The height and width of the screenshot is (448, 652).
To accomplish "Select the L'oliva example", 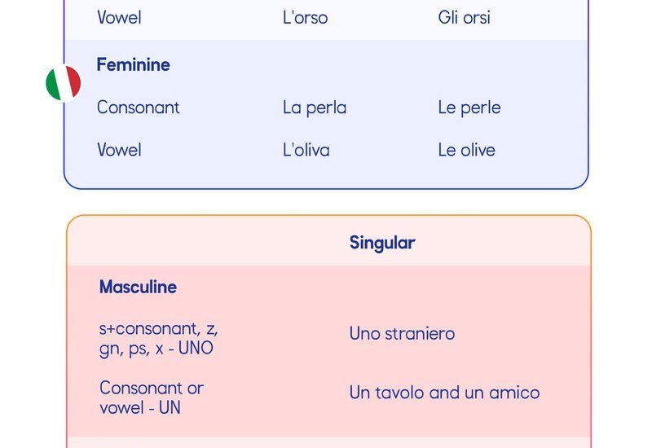I will point(306,150).
